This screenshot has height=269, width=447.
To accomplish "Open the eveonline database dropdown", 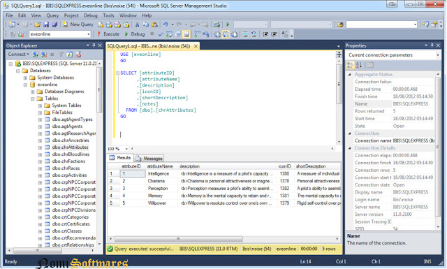I will pos(89,34).
